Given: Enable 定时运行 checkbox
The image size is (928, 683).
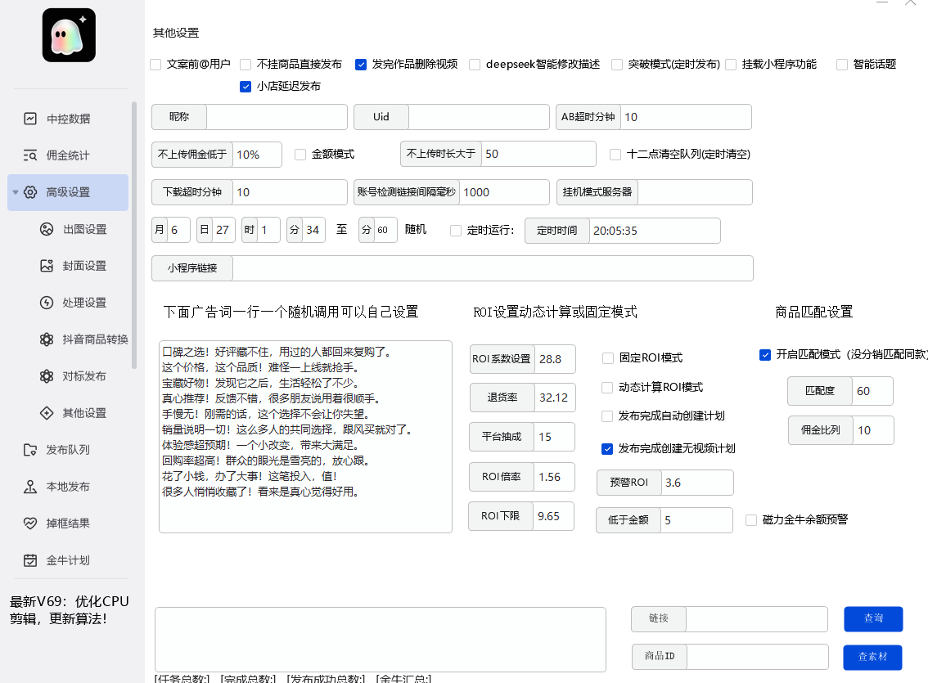Looking at the screenshot, I should pos(456,231).
